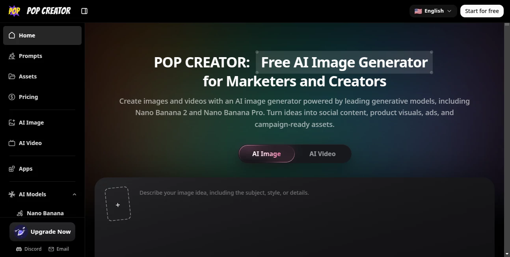
Task: Open Pricing in the sidebar
Action: tap(42, 97)
